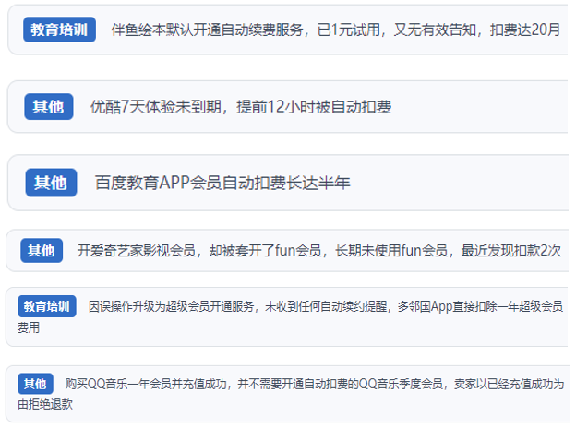Click the wrapped text 费用 on second line
This screenshot has height=428, width=576.
(29, 327)
